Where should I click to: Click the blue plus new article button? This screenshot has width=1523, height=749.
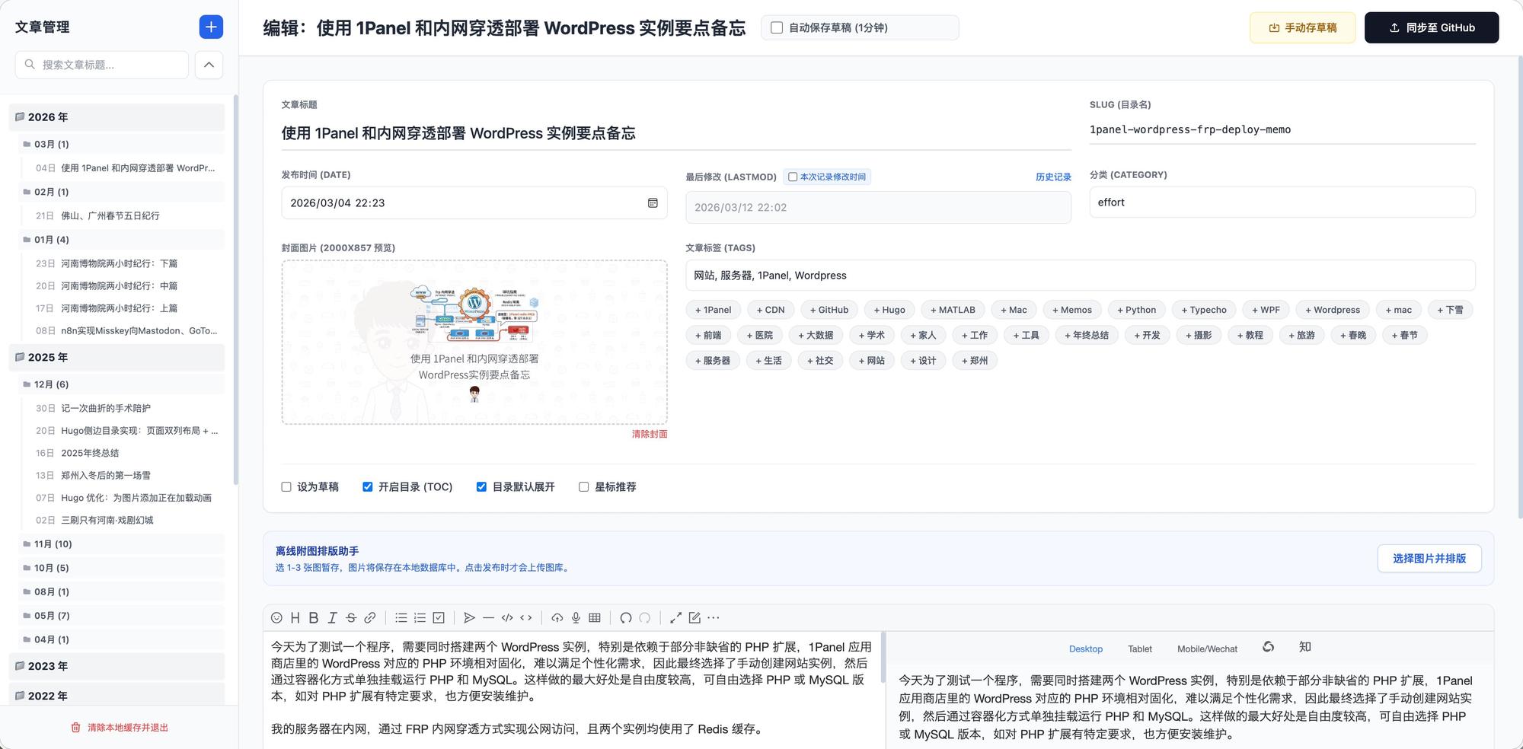tap(211, 27)
